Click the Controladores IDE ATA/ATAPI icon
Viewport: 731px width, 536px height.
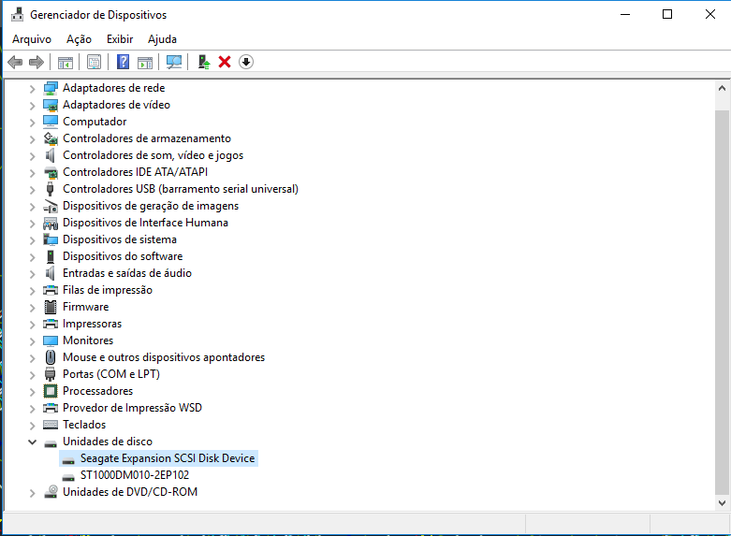(x=51, y=172)
